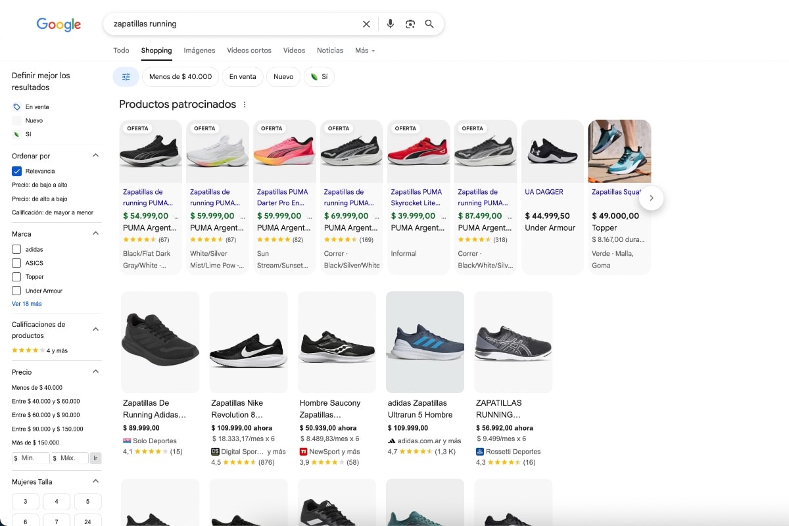Open Google Lens image search icon

point(410,24)
